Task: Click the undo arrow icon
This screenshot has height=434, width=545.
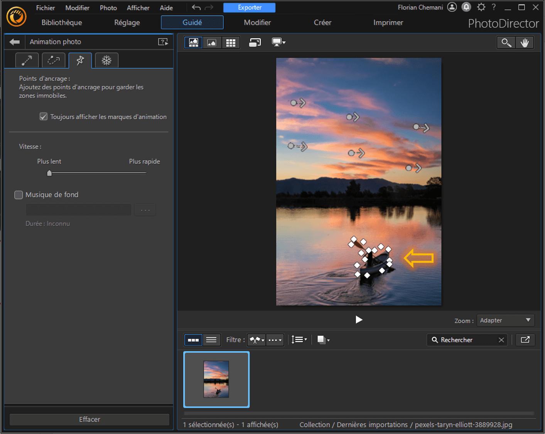Action: 196,7
